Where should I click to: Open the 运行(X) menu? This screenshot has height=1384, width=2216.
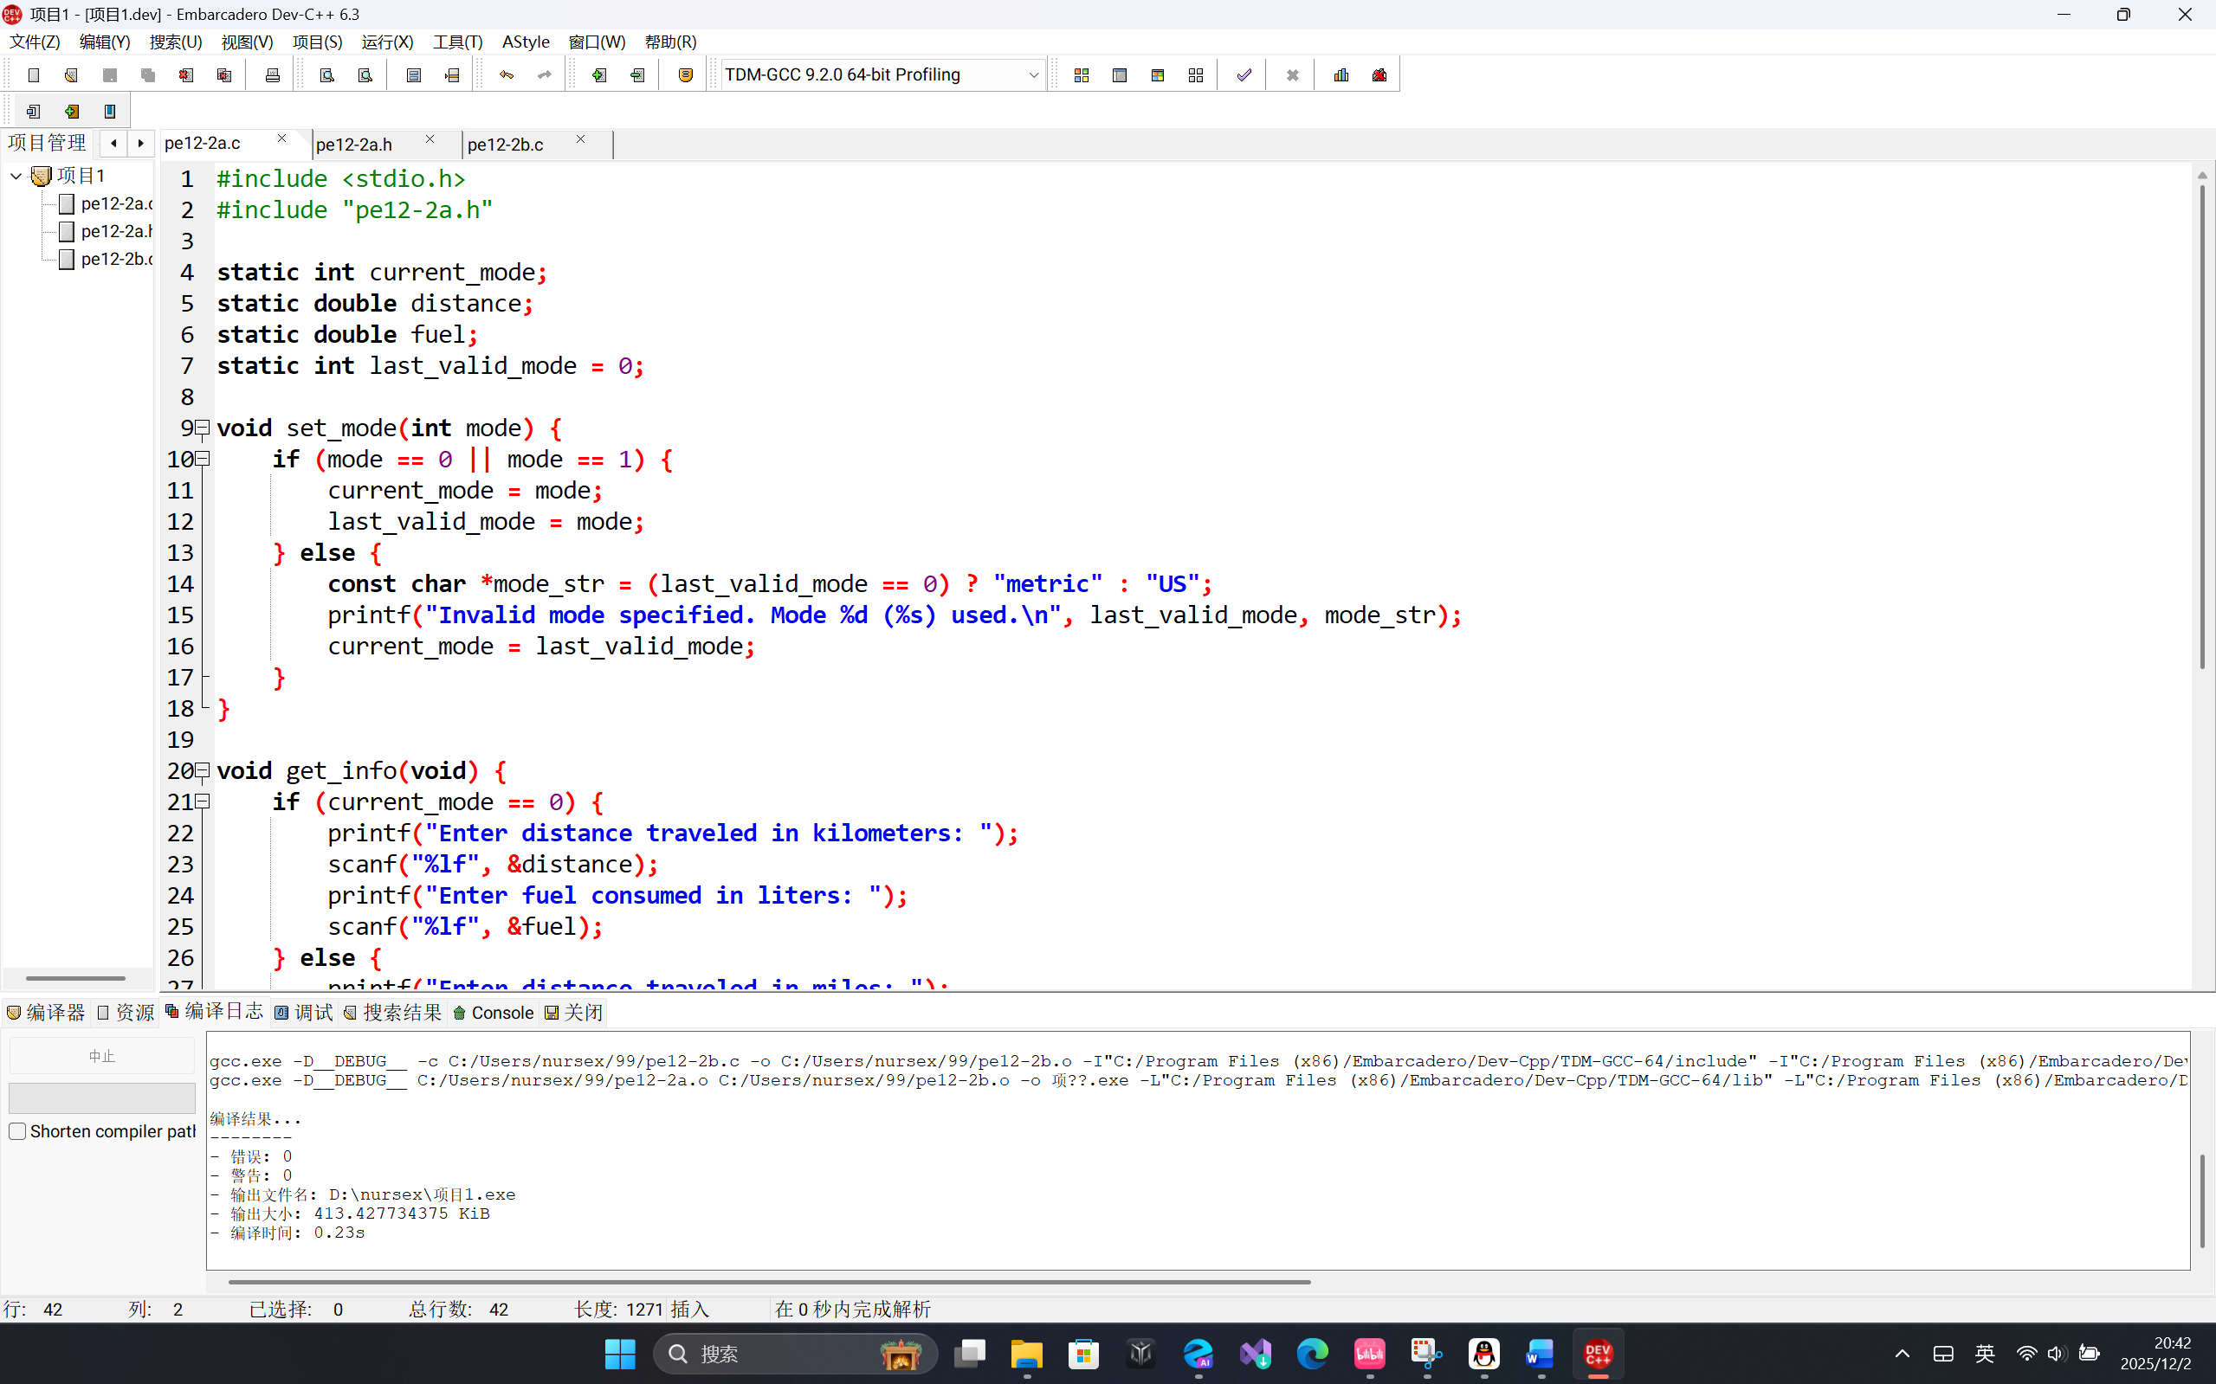pos(386,42)
